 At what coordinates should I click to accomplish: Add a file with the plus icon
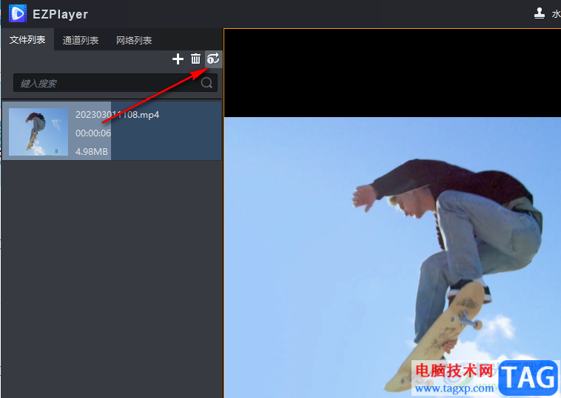[178, 59]
